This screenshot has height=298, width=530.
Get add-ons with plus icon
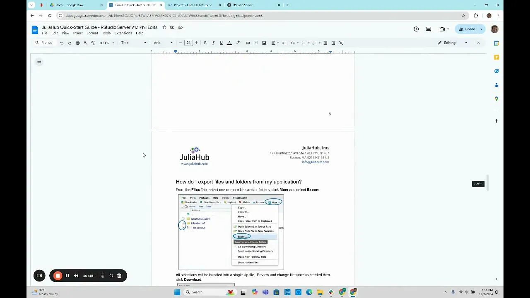[x=496, y=121]
